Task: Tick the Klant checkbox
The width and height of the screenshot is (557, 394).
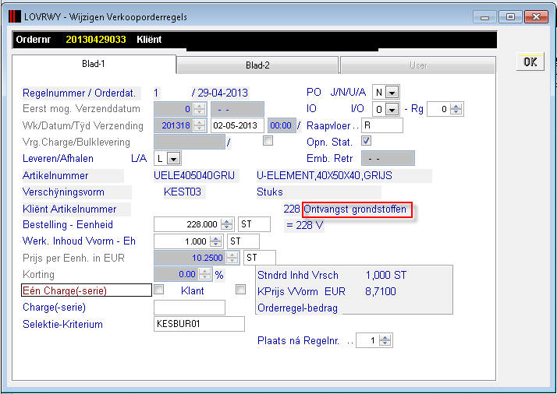Action: tap(240, 290)
